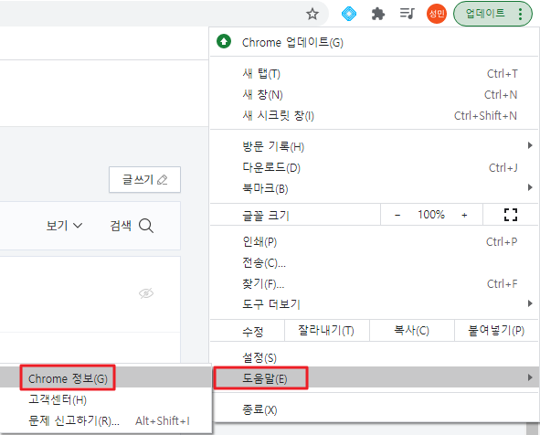Click the three-dot menu in 업데이트 button
540x435 pixels.
click(520, 14)
